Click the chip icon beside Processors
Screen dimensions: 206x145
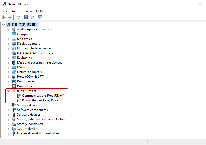(x=14, y=86)
